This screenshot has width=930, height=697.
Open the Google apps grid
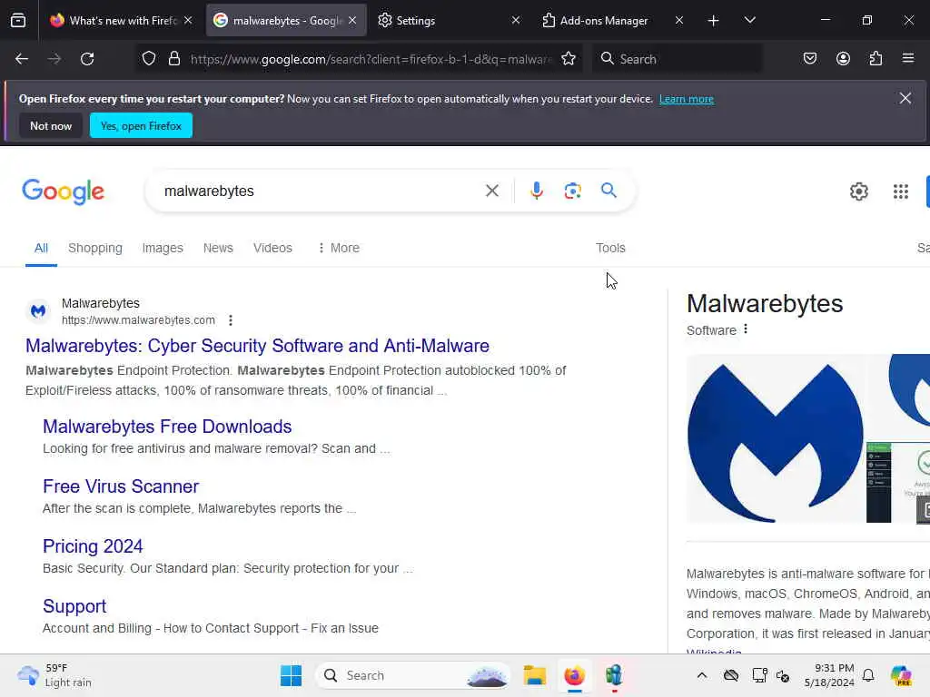pyautogui.click(x=900, y=191)
